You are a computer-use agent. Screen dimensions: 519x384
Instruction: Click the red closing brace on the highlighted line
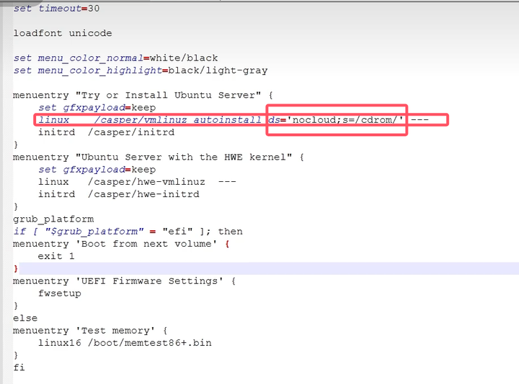point(16,269)
